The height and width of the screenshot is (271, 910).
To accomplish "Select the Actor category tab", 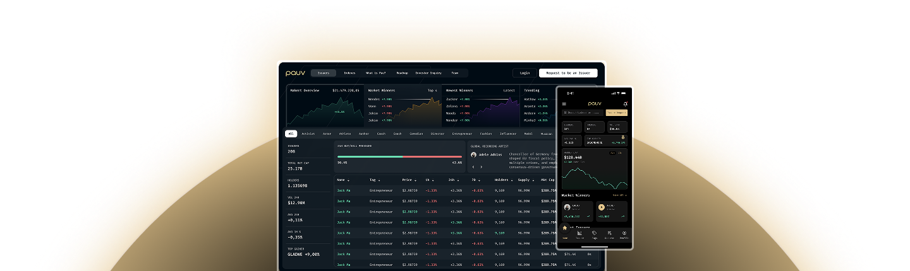I will (x=327, y=134).
